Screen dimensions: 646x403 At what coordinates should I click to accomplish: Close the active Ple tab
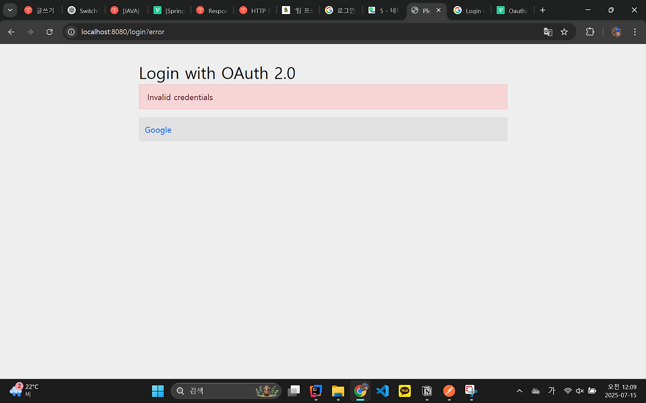click(x=439, y=10)
